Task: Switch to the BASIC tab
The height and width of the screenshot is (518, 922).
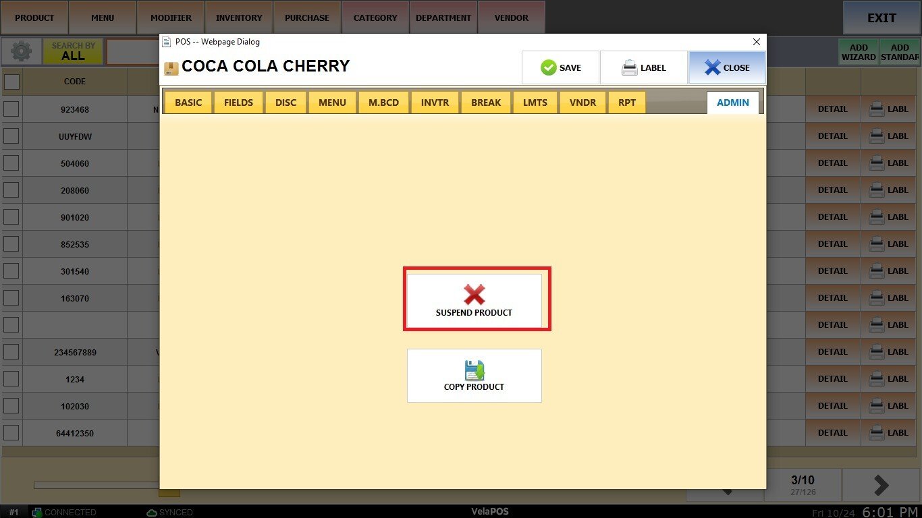Action: (x=188, y=103)
